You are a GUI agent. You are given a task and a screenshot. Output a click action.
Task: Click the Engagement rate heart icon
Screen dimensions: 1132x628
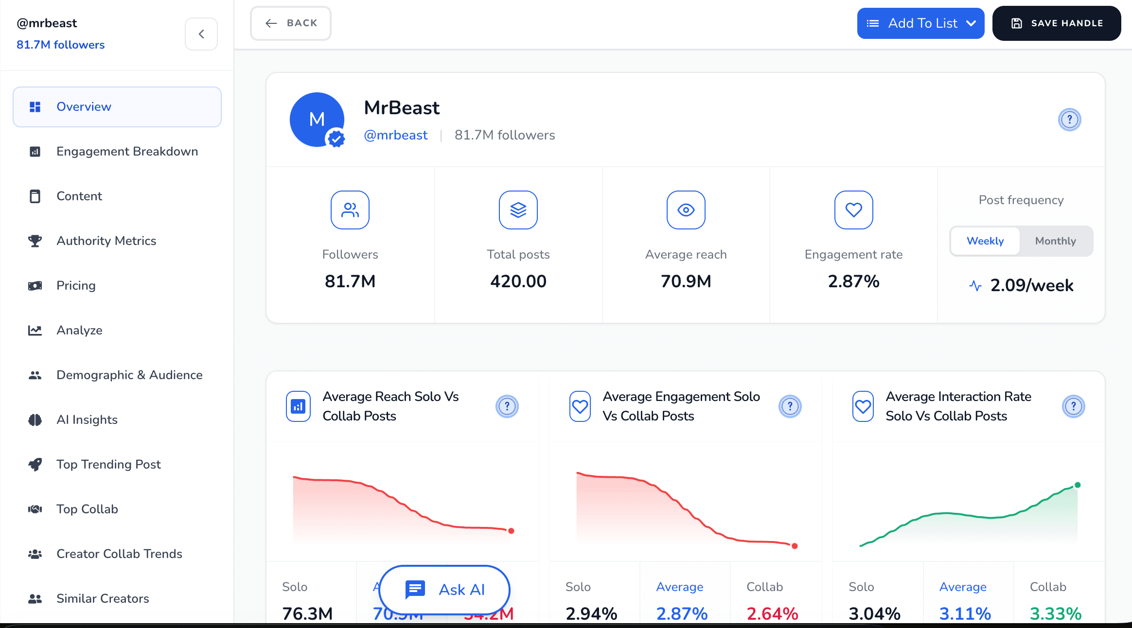[853, 210]
